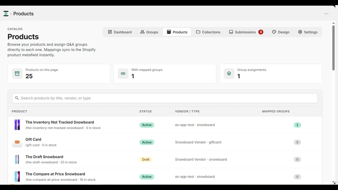
Task: Click the search magnifier icon
Action: tap(17, 98)
